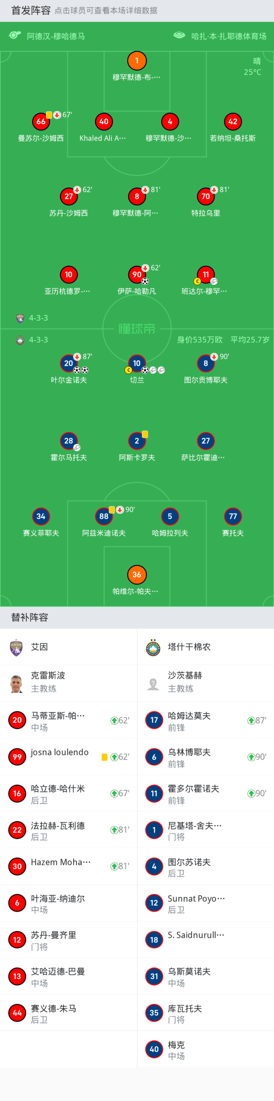Viewport: 274px width, 1101px height.
Task: Select 班达尔-穆罕 number 11 captain badge
Action: click(x=206, y=274)
